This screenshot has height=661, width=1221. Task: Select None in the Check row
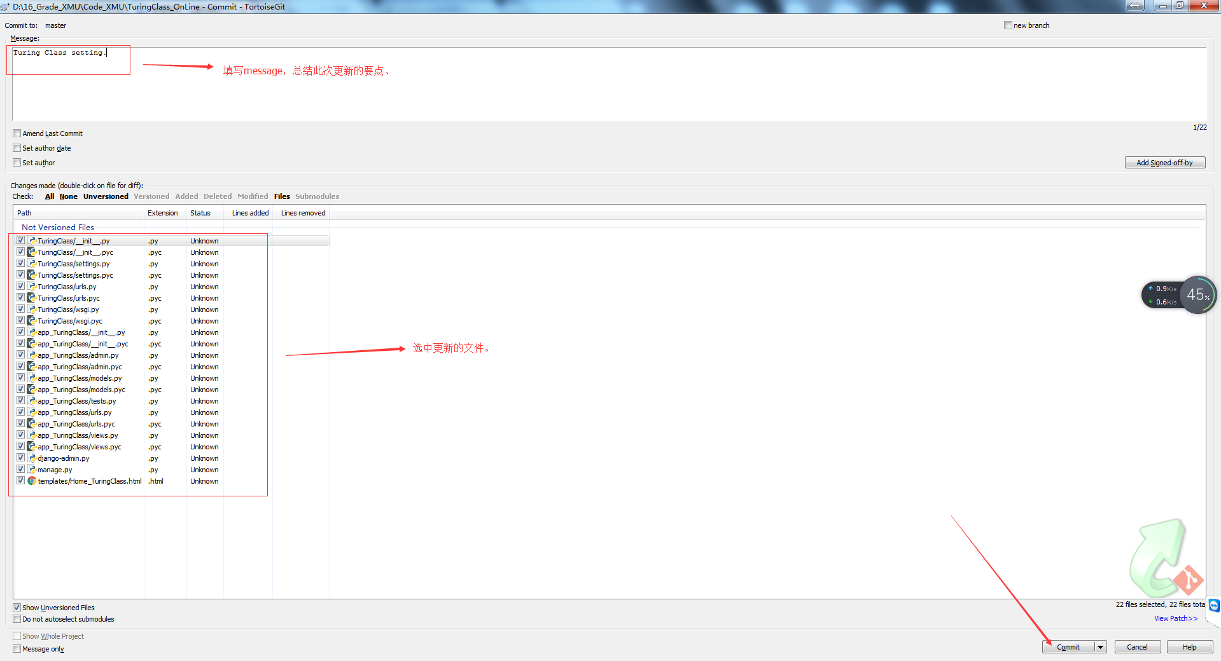pos(69,196)
